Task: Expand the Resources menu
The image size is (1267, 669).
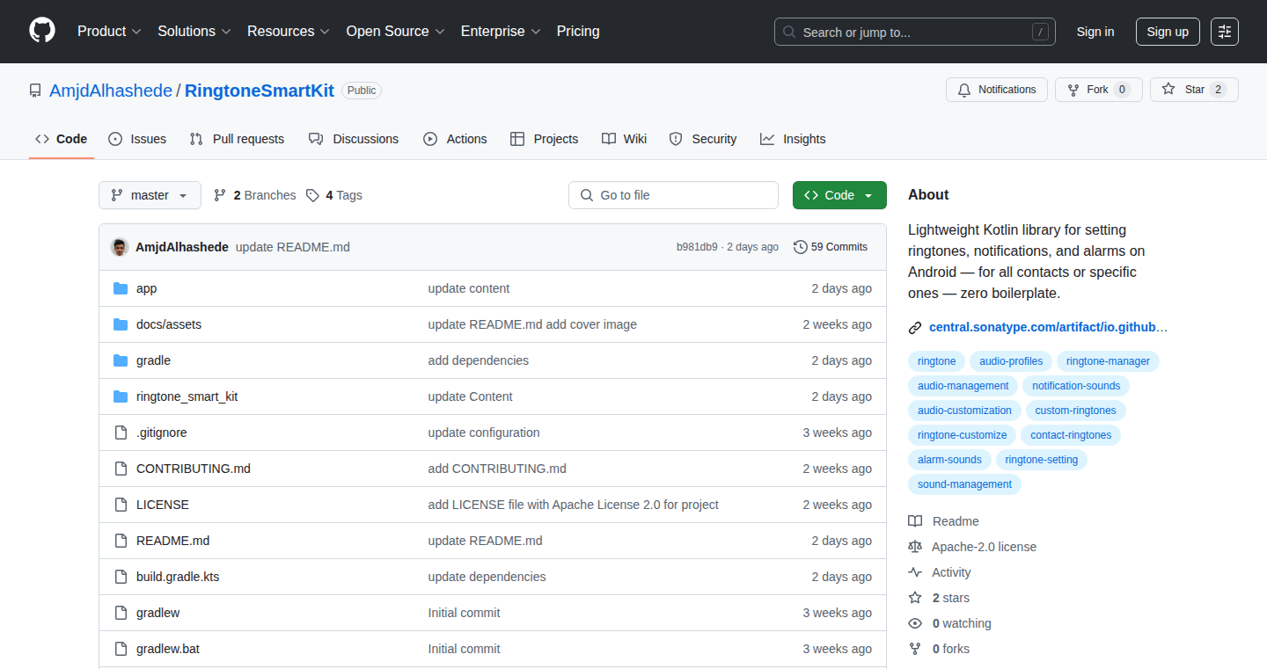Action: click(x=289, y=32)
